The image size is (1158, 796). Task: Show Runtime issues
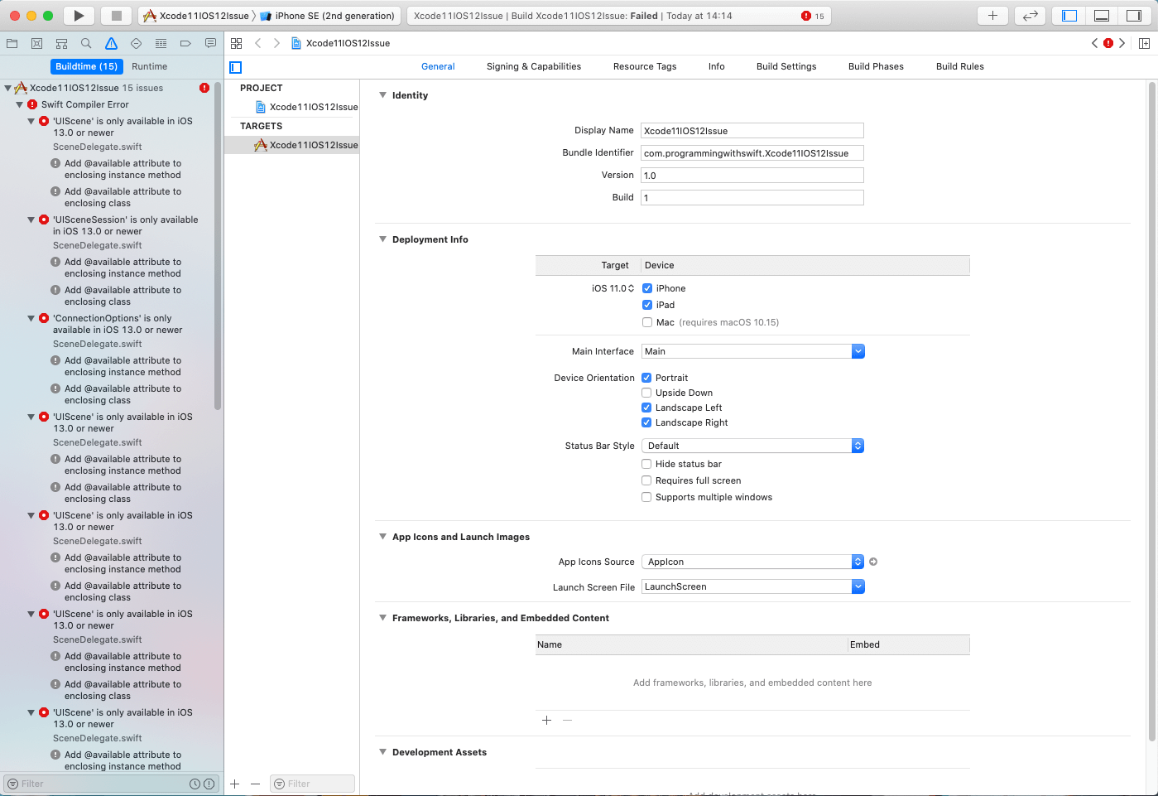150,66
